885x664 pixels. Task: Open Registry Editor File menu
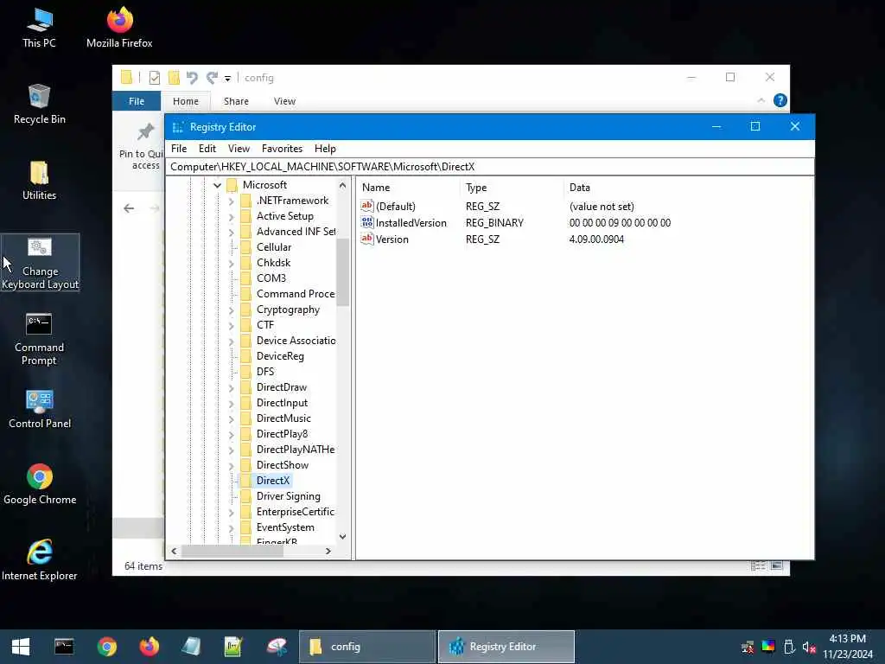tap(179, 149)
